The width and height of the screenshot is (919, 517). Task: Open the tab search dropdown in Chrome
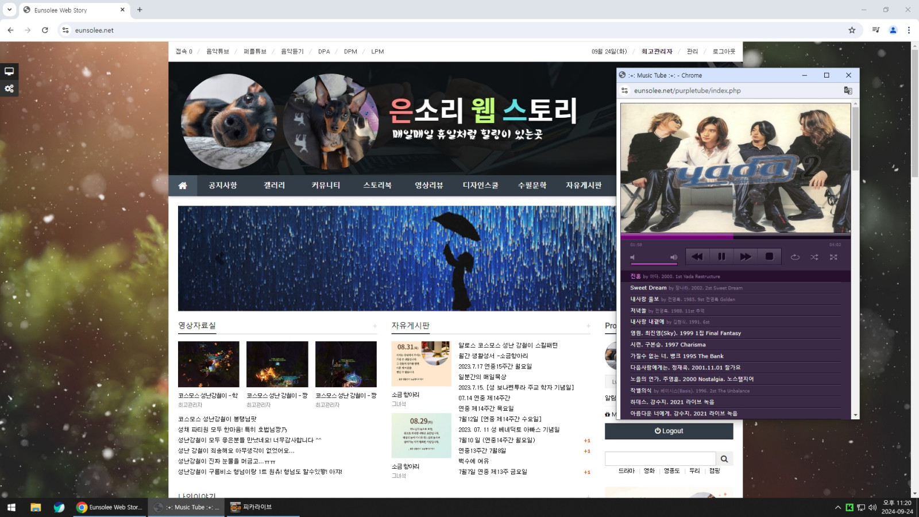coord(9,9)
